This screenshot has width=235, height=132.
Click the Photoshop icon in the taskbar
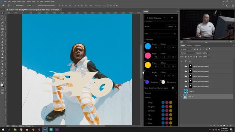pos(45,129)
